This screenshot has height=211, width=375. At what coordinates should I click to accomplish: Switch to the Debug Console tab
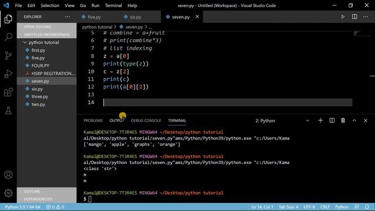[146, 121]
